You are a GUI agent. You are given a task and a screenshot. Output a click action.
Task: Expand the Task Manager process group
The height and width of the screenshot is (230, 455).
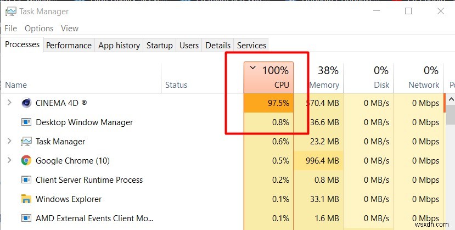(x=9, y=142)
